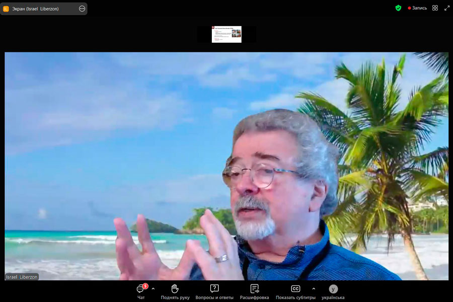Click the Запись recording indicator
Screen dimensions: 453x302
click(417, 8)
